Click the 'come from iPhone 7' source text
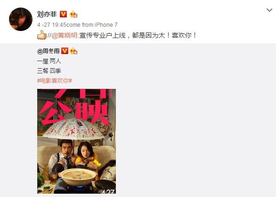The width and height of the screenshot is (276, 197). [x=92, y=25]
